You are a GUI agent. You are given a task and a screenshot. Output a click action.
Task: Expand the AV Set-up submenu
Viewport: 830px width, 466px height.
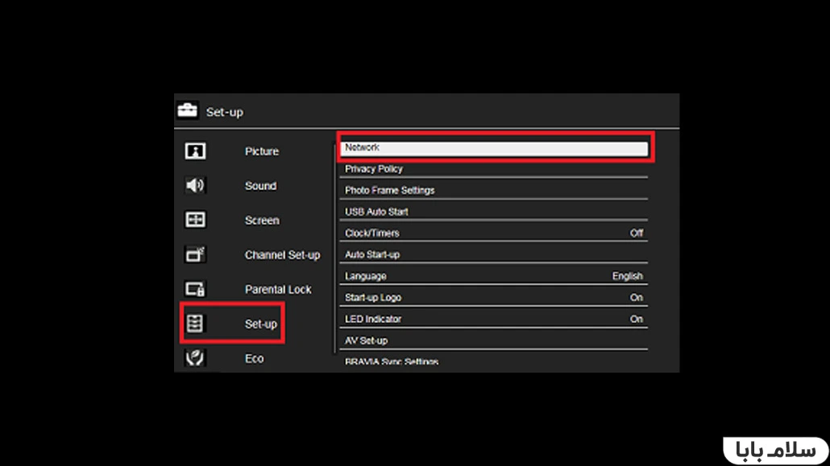click(x=493, y=340)
